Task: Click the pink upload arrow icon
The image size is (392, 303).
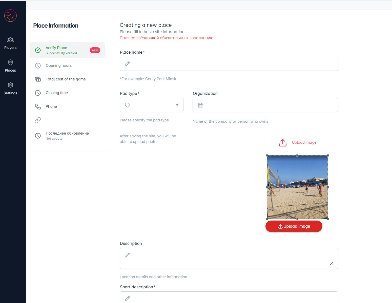Action: click(283, 142)
